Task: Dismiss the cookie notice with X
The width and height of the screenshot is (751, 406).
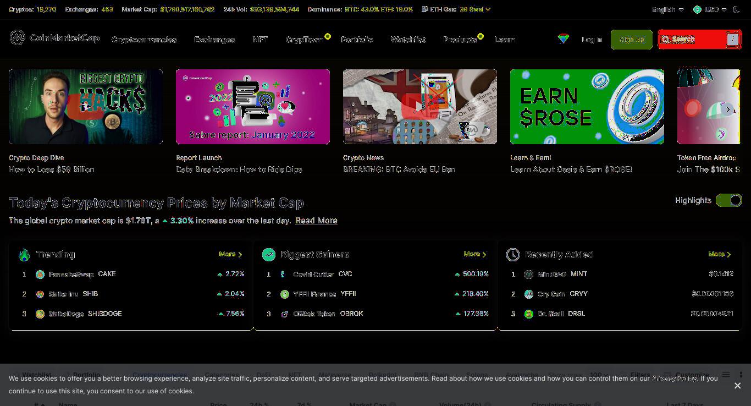Action: 737,386
